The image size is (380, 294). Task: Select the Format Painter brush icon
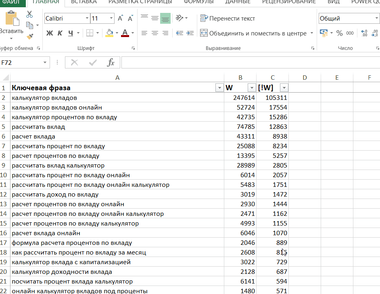30,36
